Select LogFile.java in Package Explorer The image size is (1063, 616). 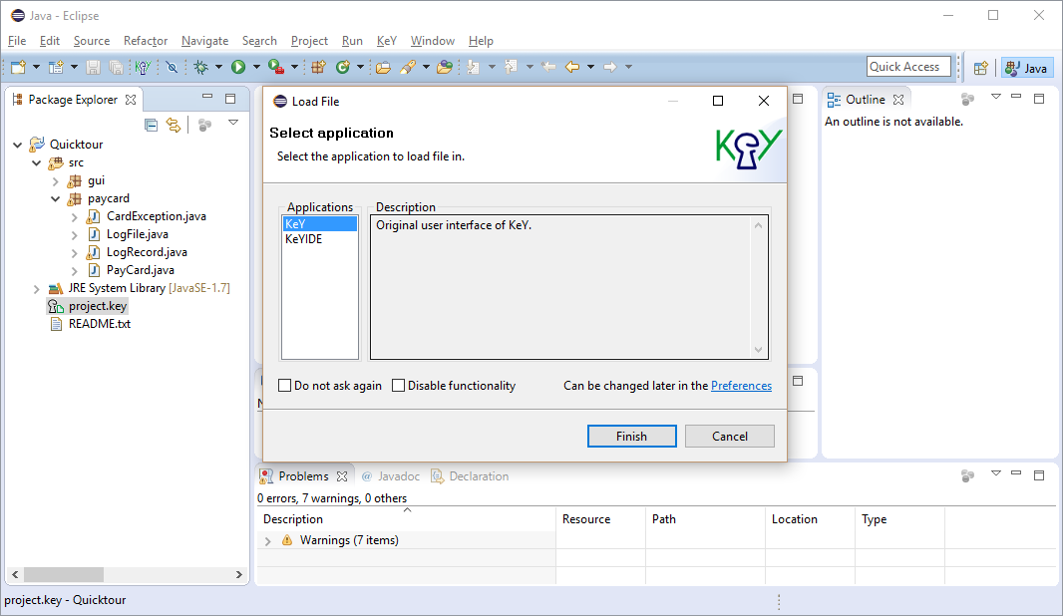coord(137,234)
